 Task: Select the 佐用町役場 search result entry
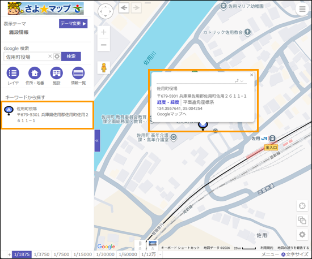pos(47,115)
